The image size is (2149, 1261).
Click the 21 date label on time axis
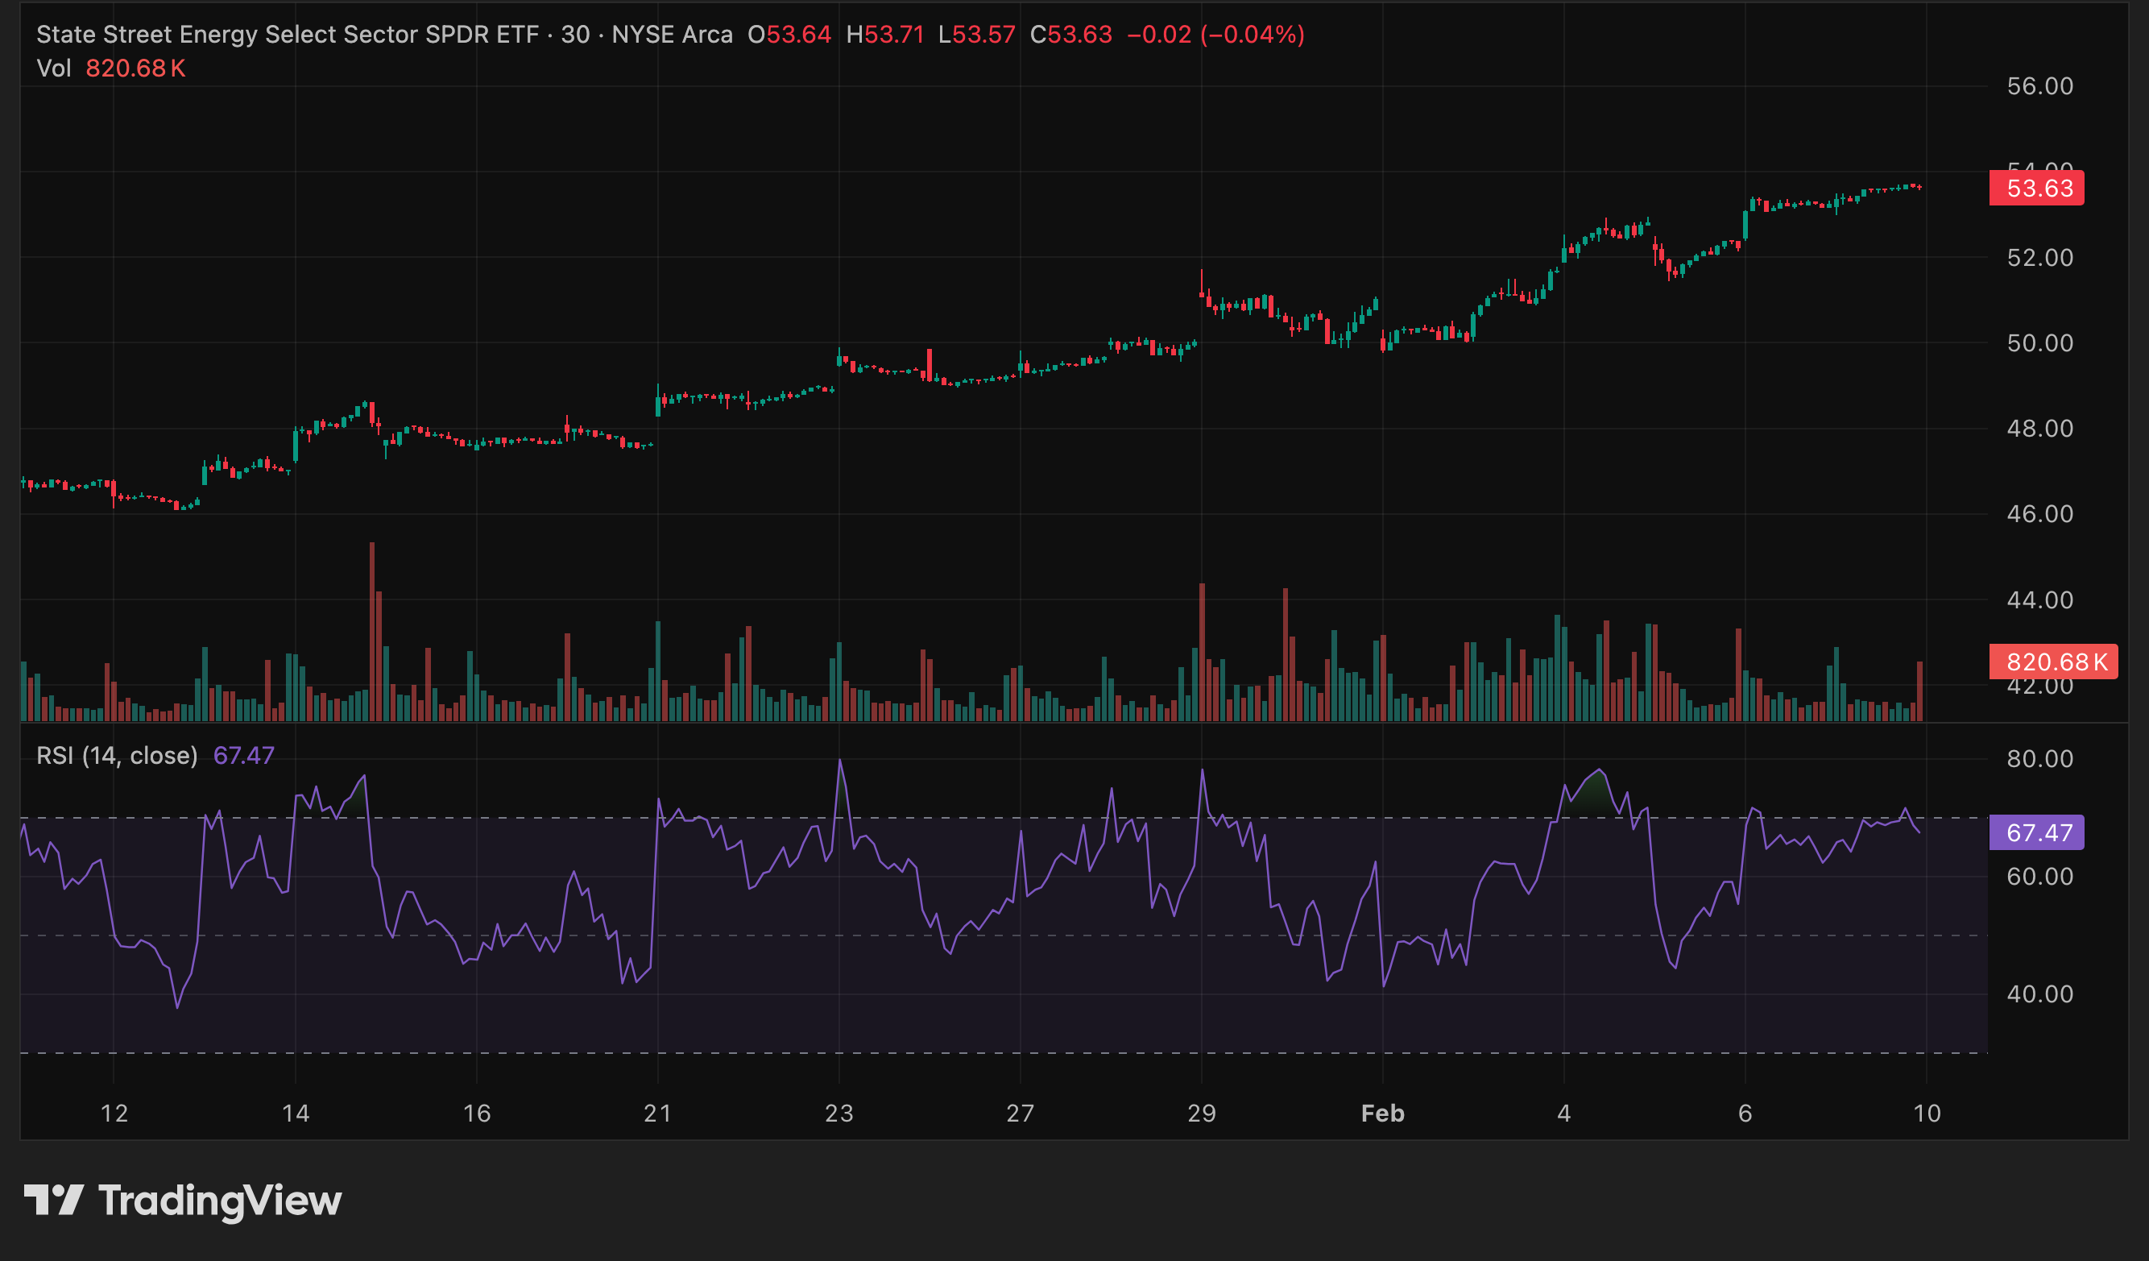[x=657, y=1114]
